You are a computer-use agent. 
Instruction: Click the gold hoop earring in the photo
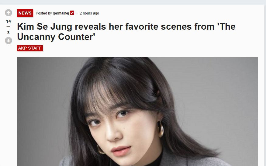pyautogui.click(x=160, y=129)
